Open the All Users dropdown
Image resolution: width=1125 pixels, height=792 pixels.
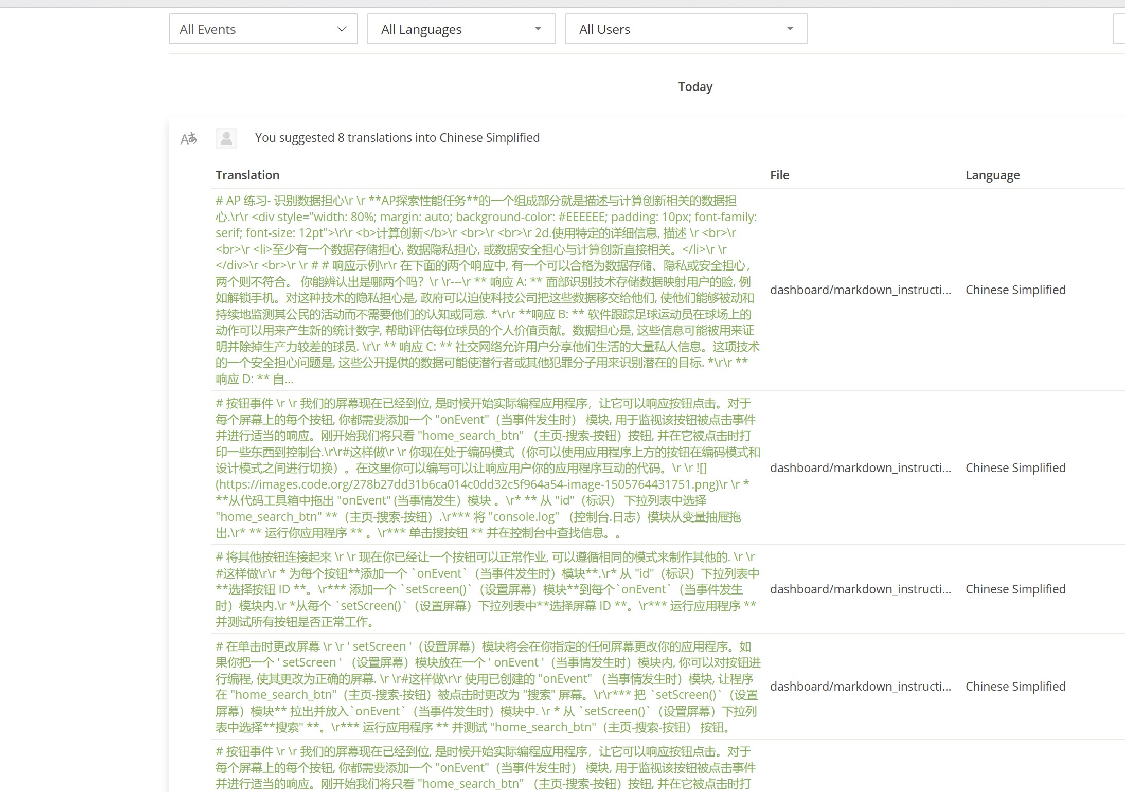[686, 29]
